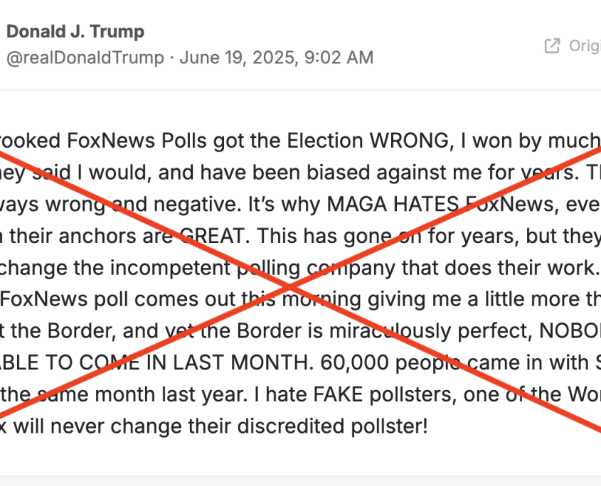Click the phrase 'incompetent' in the post
This screenshot has width=601, height=486.
click(x=170, y=268)
